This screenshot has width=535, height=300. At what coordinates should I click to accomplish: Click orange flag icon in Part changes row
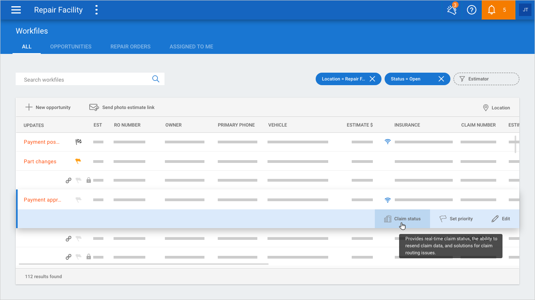(x=78, y=161)
